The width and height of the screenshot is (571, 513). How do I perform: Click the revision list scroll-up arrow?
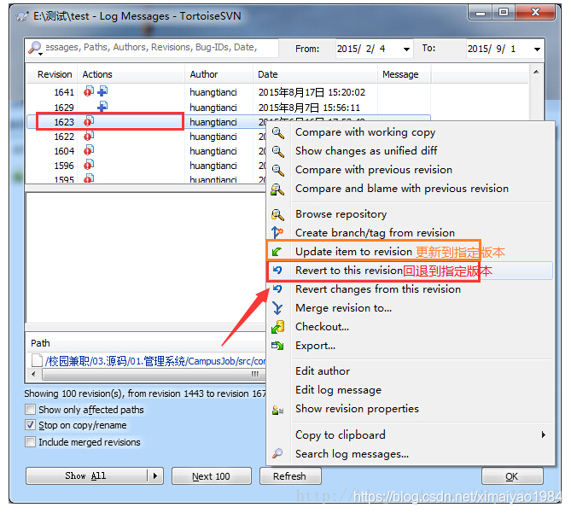[536, 72]
